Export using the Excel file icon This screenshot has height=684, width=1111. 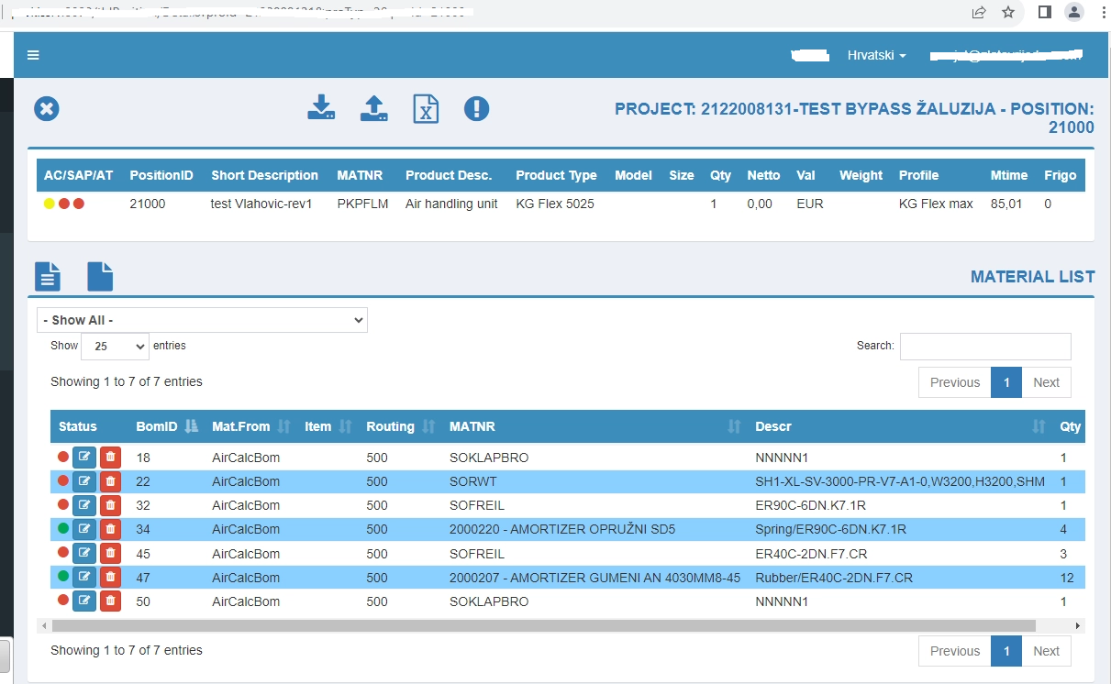[425, 108]
